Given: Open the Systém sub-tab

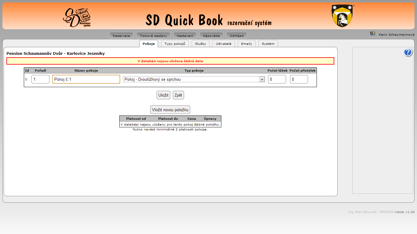Looking at the screenshot, I should pyautogui.click(x=268, y=44).
